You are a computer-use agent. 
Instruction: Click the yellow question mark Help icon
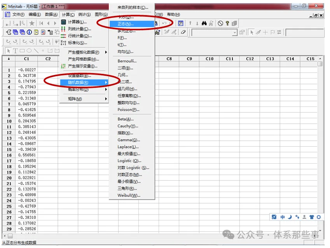pos(227,23)
